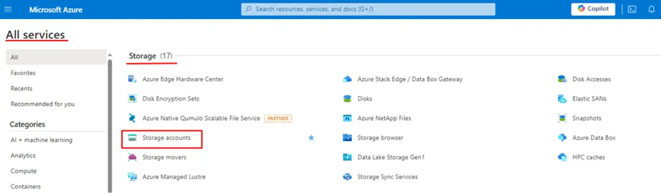Open the Storage Sync Services link
This screenshot has width=661, height=193.
pyautogui.click(x=388, y=177)
